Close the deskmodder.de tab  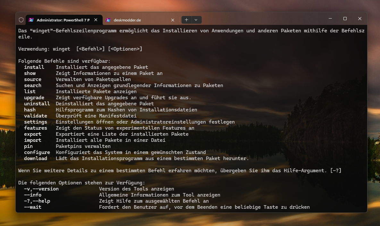(173, 20)
